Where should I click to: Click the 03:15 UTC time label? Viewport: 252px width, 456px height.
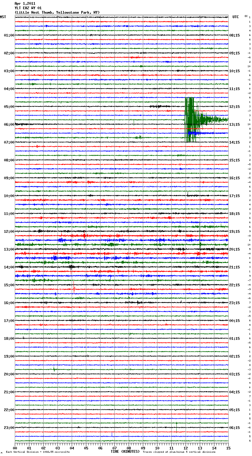(235, 374)
